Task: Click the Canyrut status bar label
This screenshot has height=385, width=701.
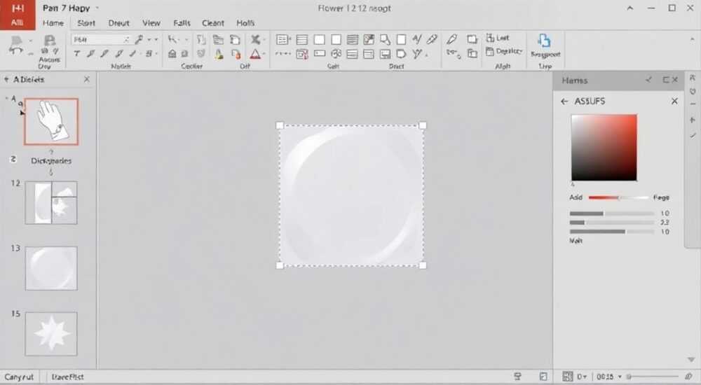Action: (x=19, y=377)
